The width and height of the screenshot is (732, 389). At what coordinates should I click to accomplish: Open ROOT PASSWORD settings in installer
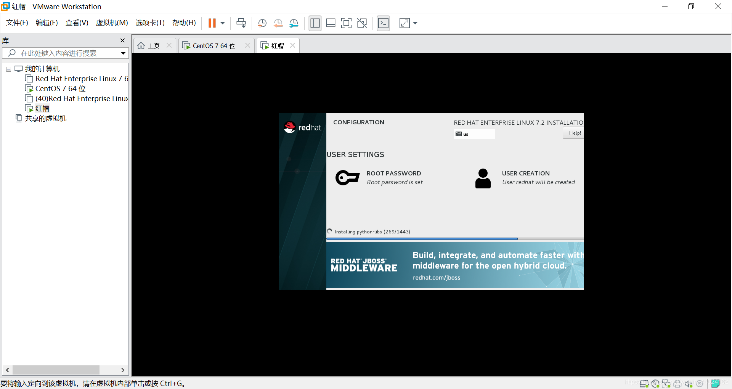click(394, 174)
